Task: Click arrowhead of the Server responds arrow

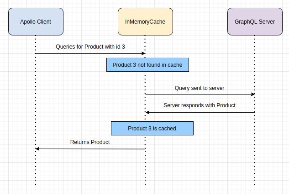Action: point(147,112)
